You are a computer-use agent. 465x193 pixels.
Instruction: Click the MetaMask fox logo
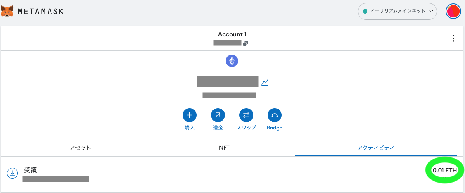7,11
